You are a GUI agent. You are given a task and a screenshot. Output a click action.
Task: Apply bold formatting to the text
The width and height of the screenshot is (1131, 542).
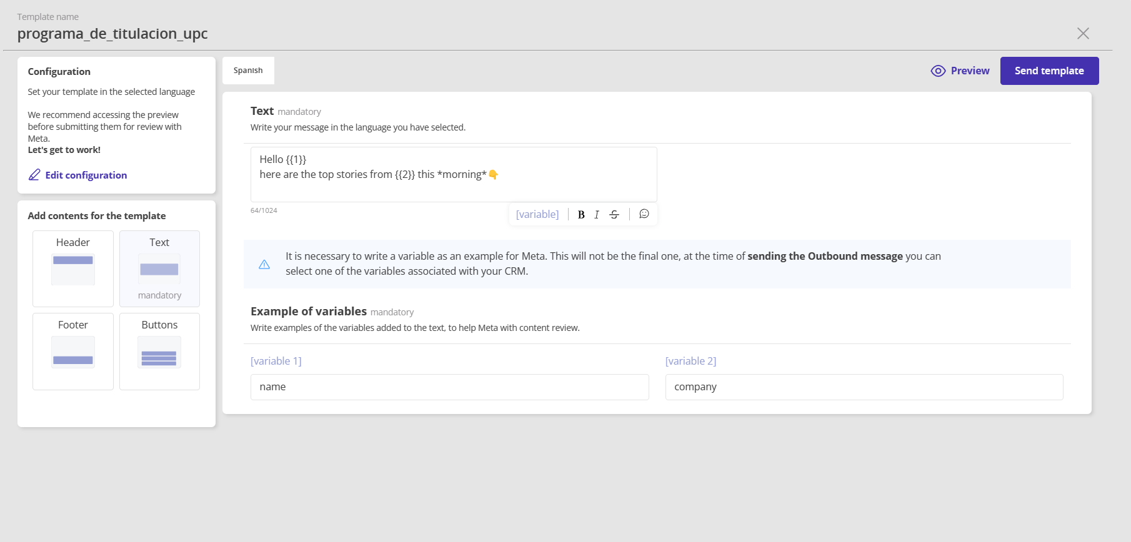[x=581, y=215]
